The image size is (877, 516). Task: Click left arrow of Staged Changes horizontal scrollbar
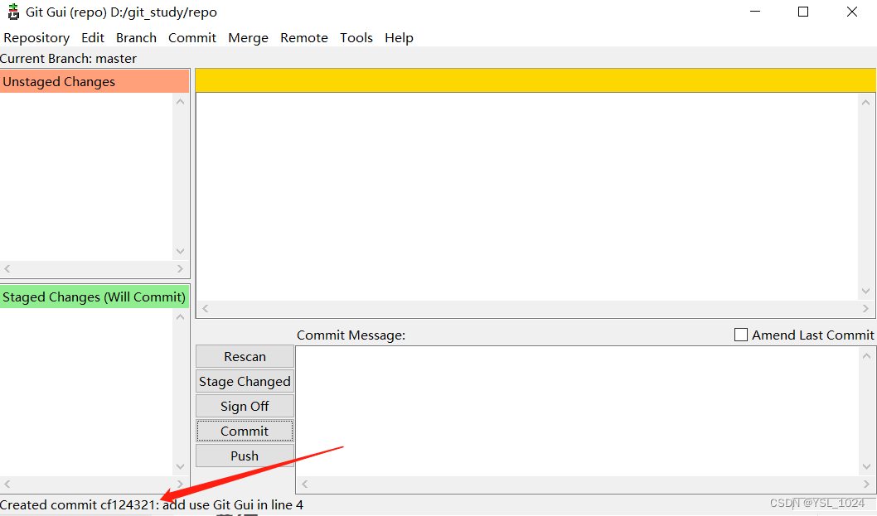[x=7, y=485]
